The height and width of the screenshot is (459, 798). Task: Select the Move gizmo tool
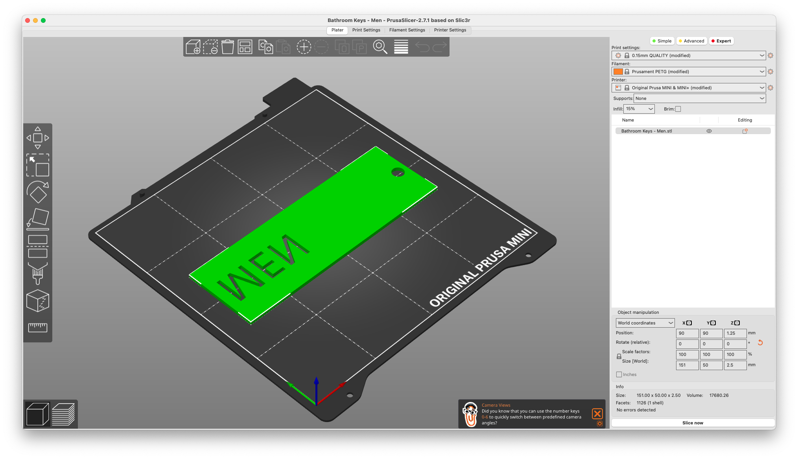click(38, 138)
